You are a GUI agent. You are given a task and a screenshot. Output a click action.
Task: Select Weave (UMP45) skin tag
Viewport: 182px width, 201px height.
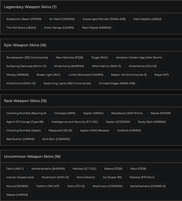17,195
